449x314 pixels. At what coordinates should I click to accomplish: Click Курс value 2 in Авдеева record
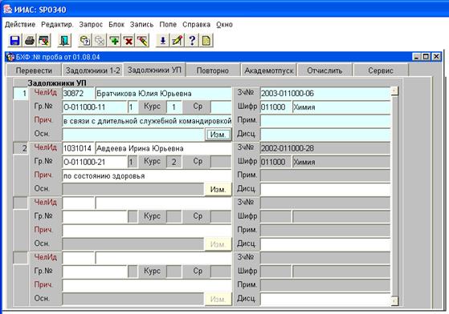pos(173,162)
